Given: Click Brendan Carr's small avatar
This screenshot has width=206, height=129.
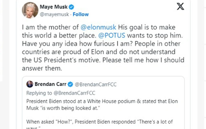Looking at the screenshot, I should pyautogui.click(x=29, y=84).
